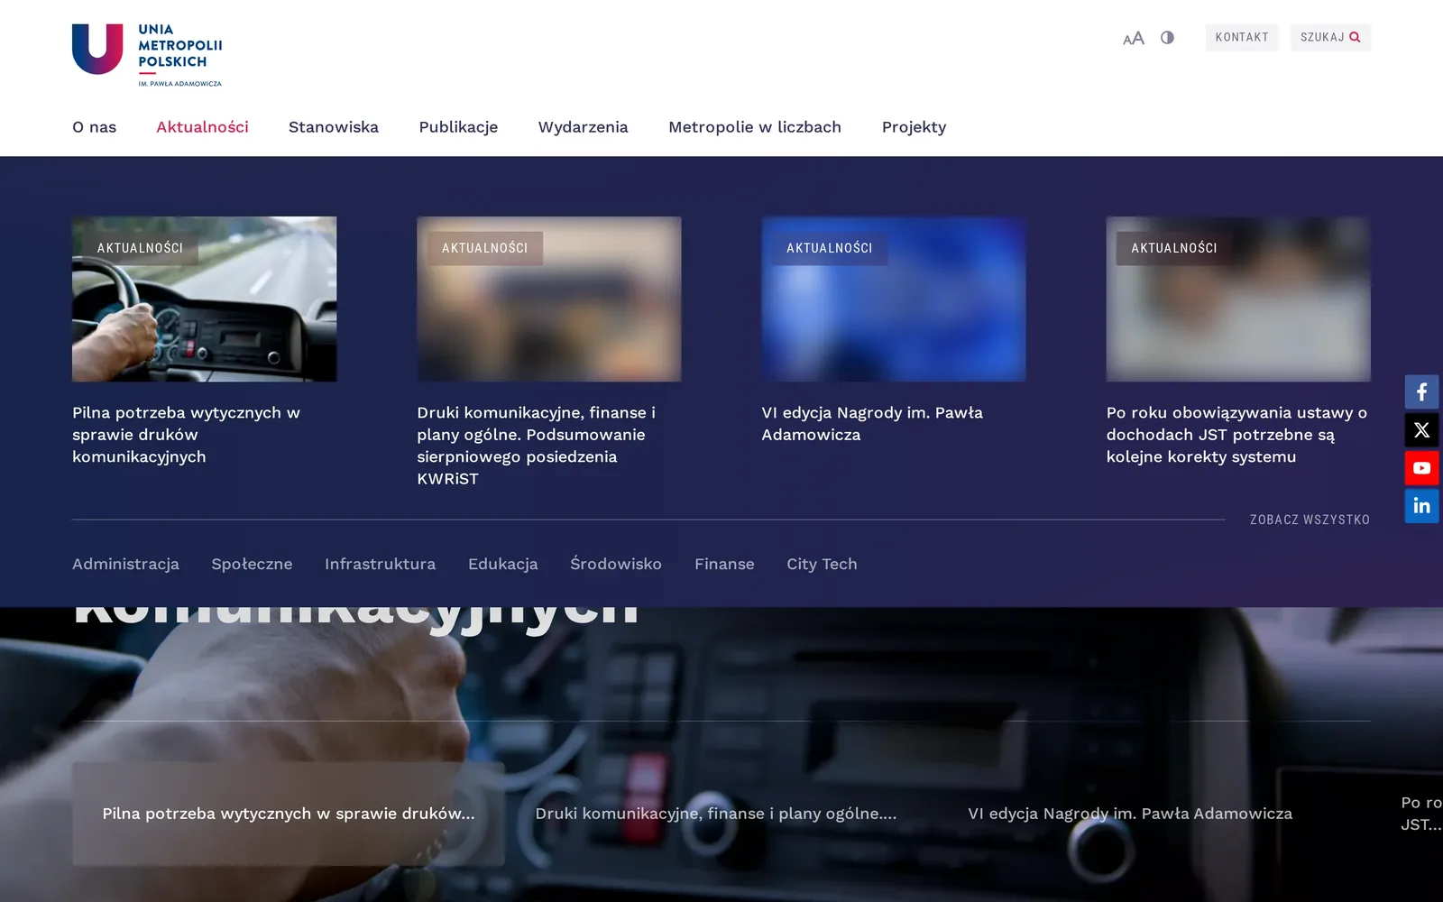
Task: Open the O nas menu
Action: [95, 127]
